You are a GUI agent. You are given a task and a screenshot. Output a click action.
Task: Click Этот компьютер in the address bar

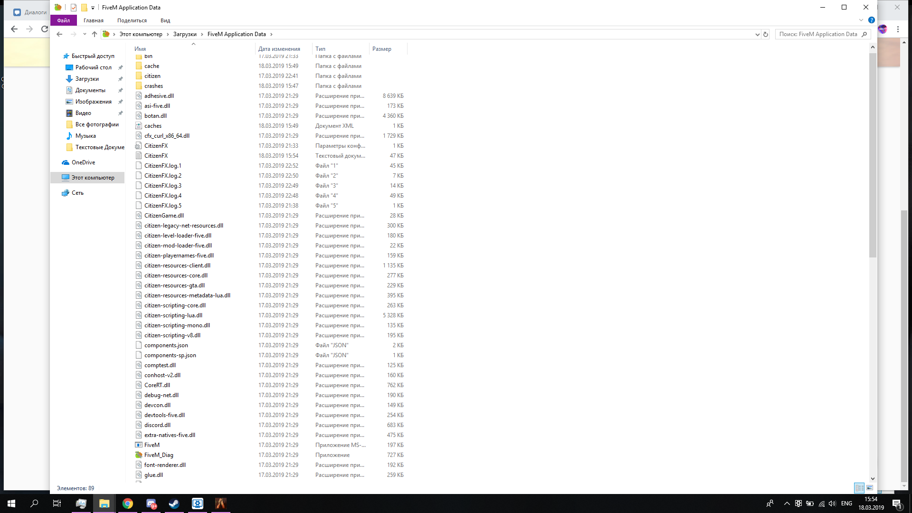click(141, 34)
